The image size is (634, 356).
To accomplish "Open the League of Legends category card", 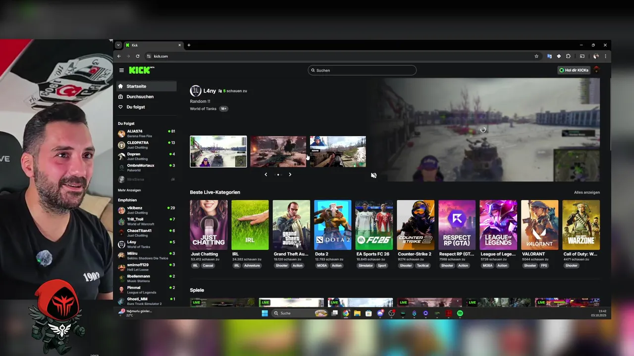I will click(x=498, y=225).
